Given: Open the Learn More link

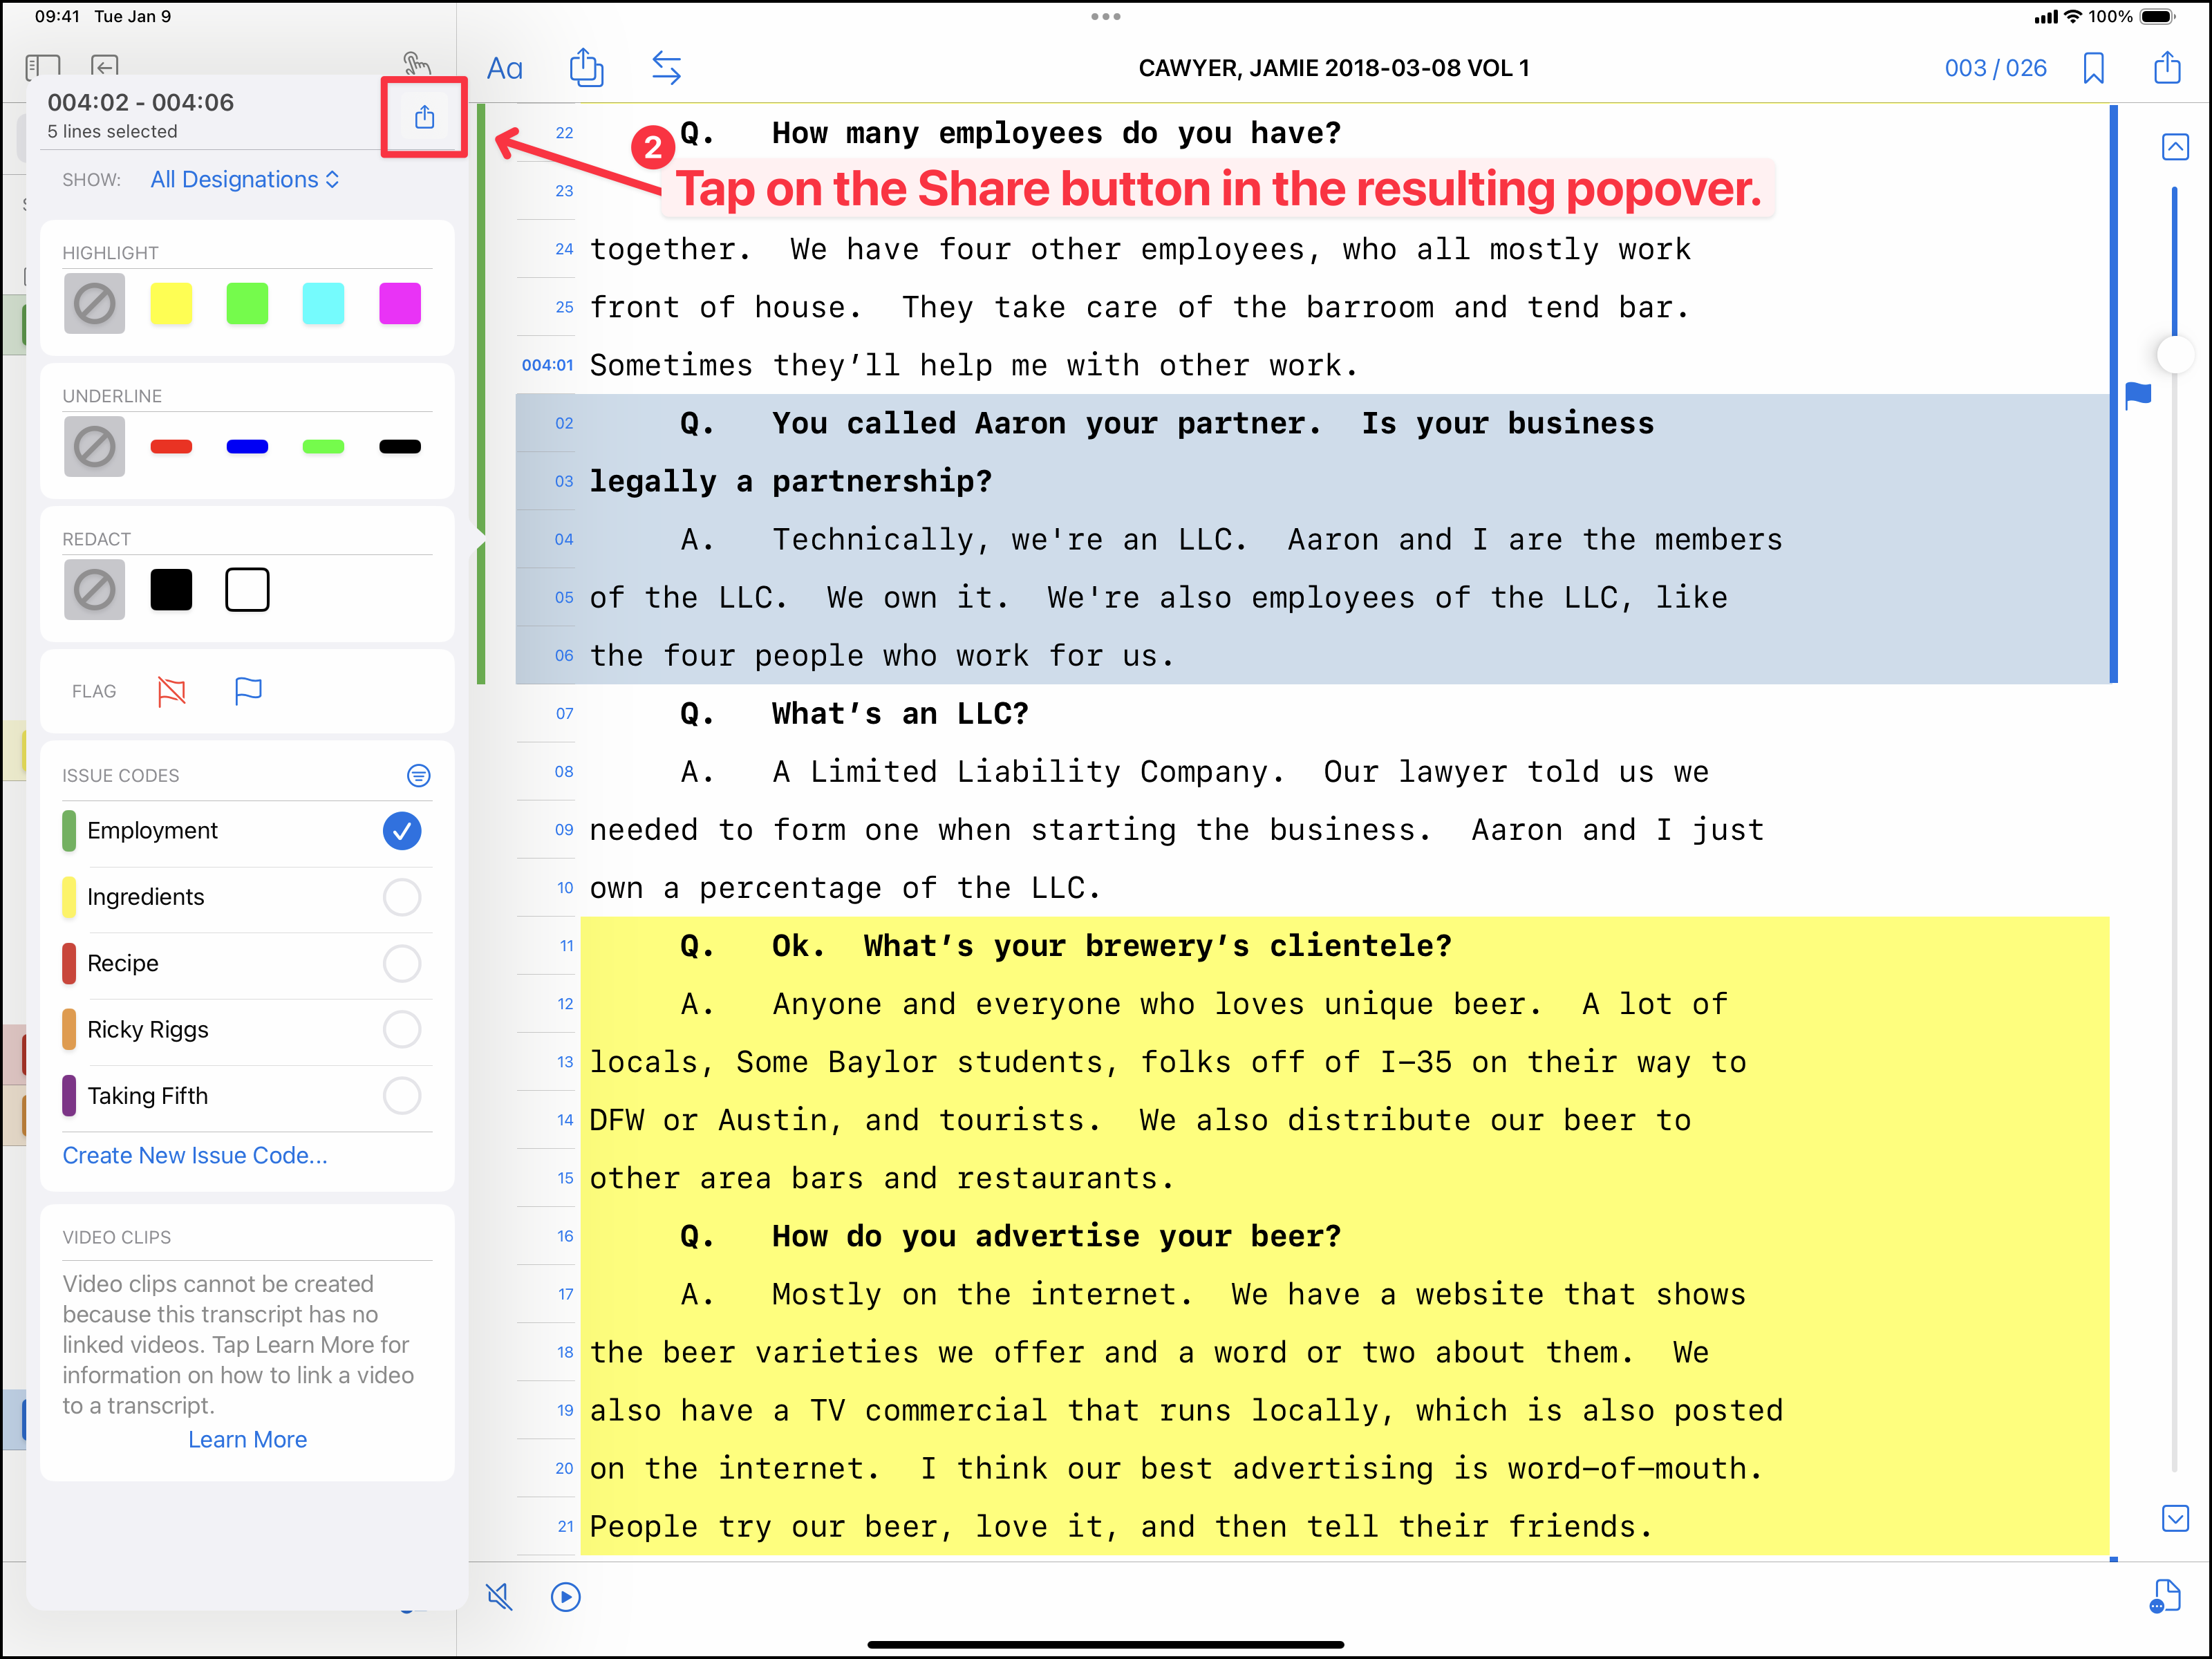Looking at the screenshot, I should point(247,1439).
